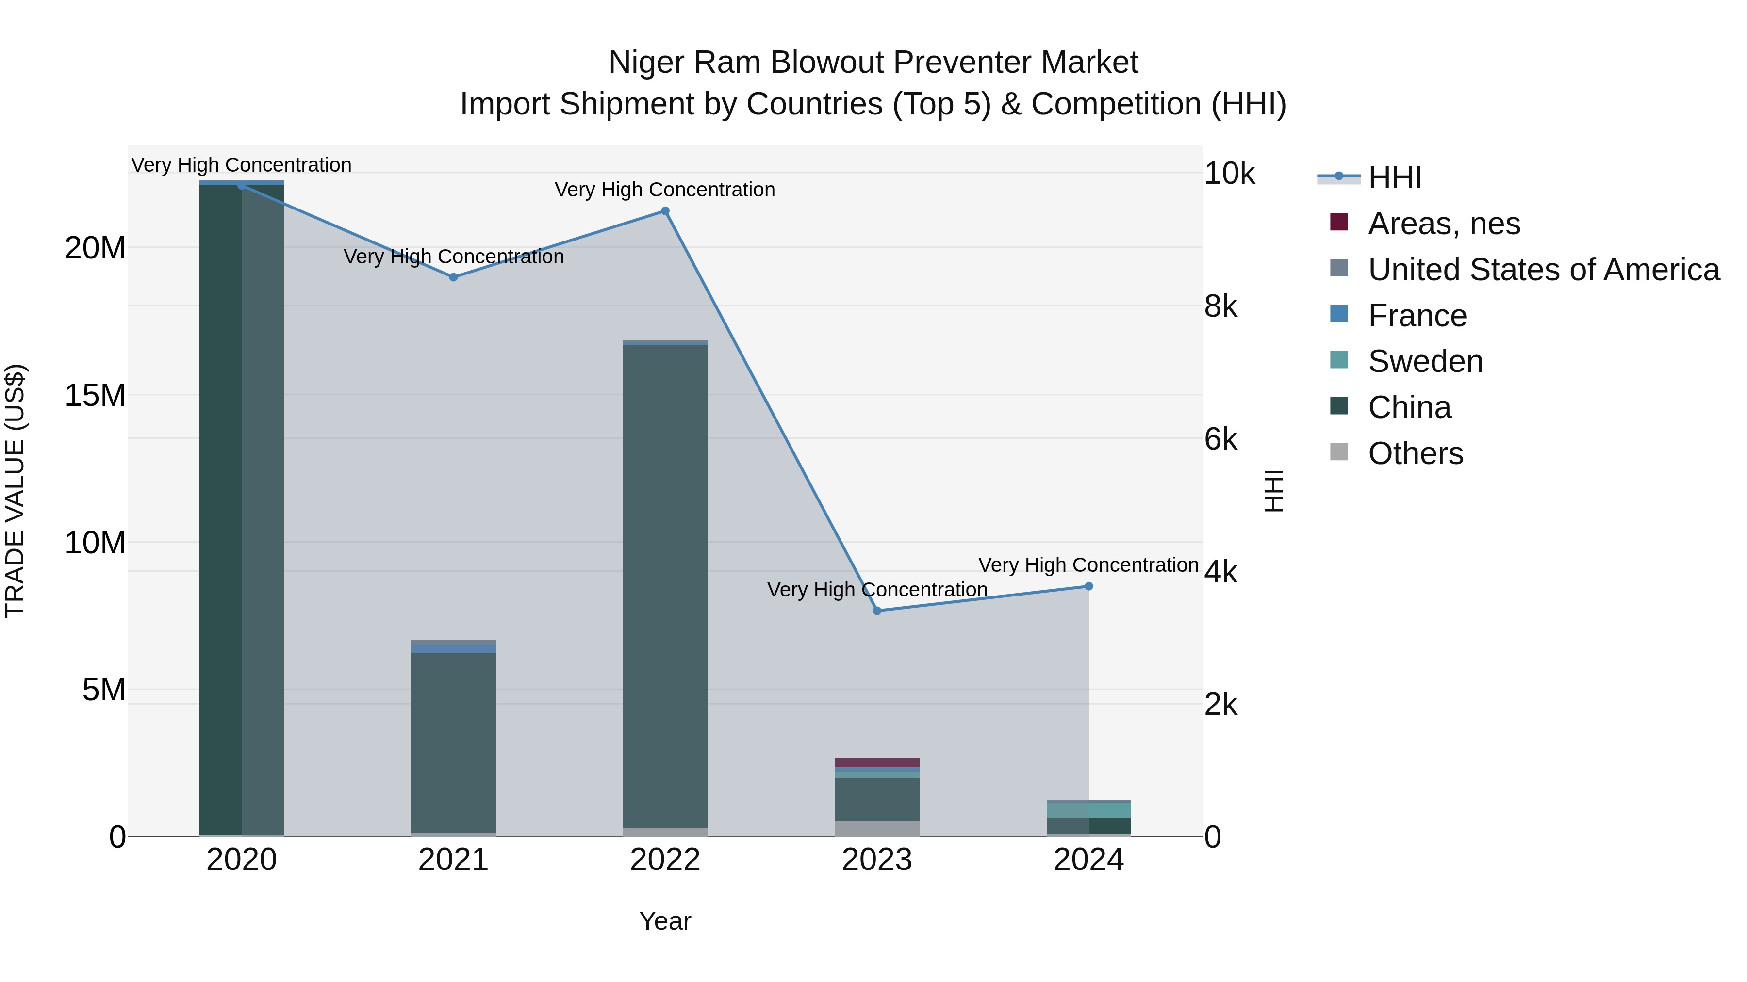This screenshot has width=1747, height=982.
Task: Click the Others gray swatch
Action: [x=1339, y=451]
